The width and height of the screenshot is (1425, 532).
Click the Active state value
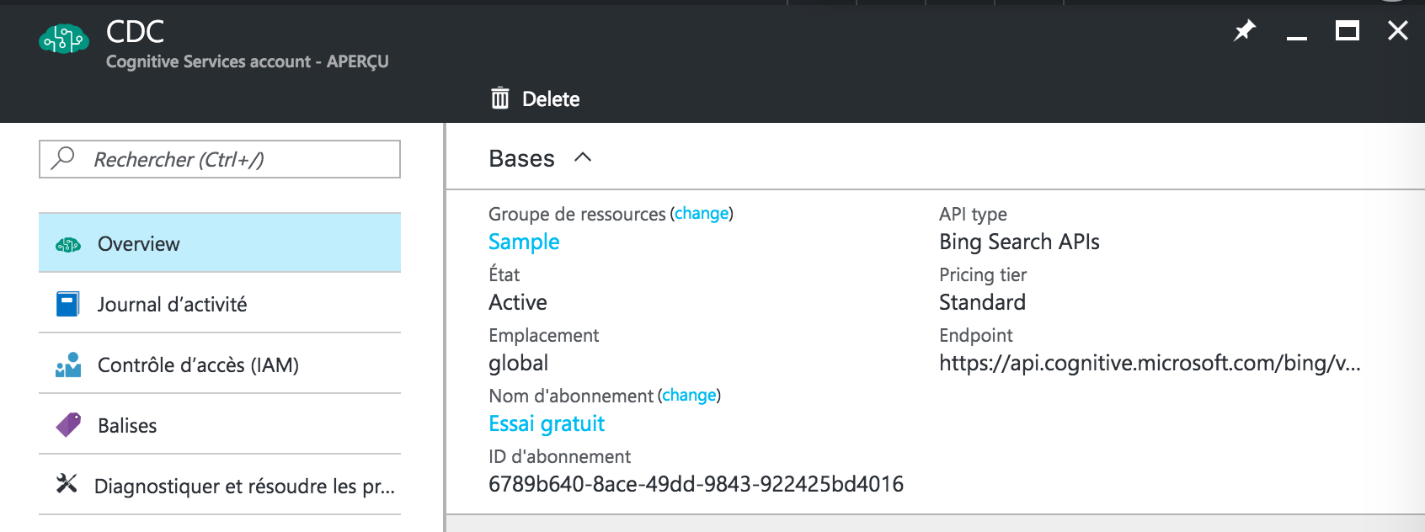point(518,302)
